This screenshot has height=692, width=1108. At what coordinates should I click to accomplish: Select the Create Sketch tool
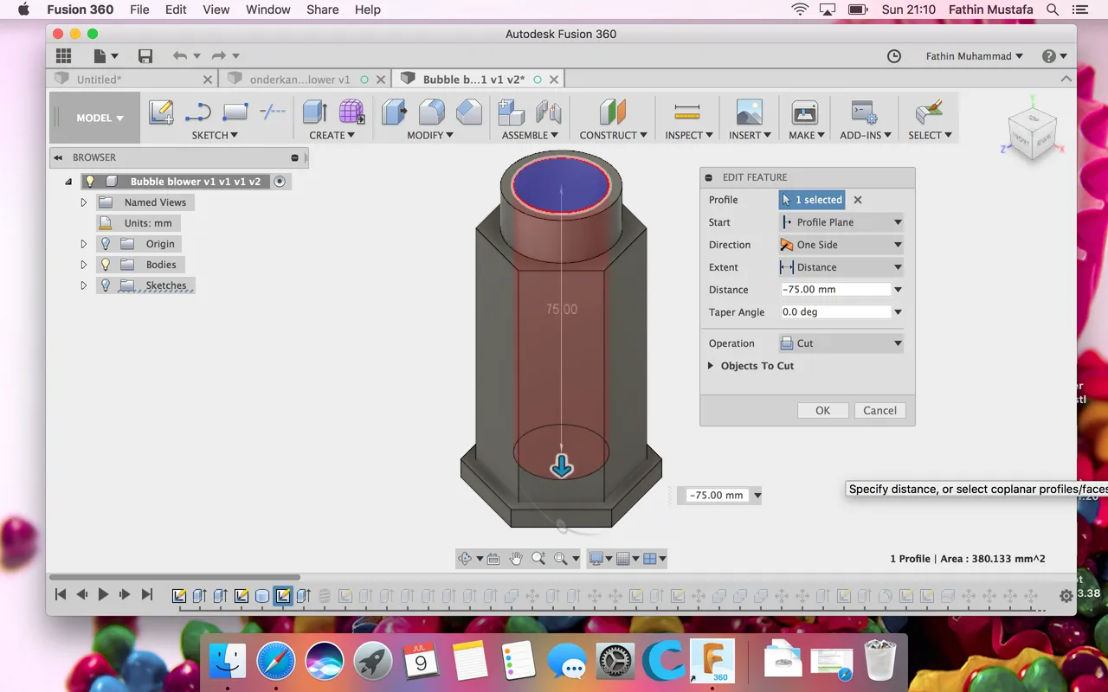click(x=161, y=112)
